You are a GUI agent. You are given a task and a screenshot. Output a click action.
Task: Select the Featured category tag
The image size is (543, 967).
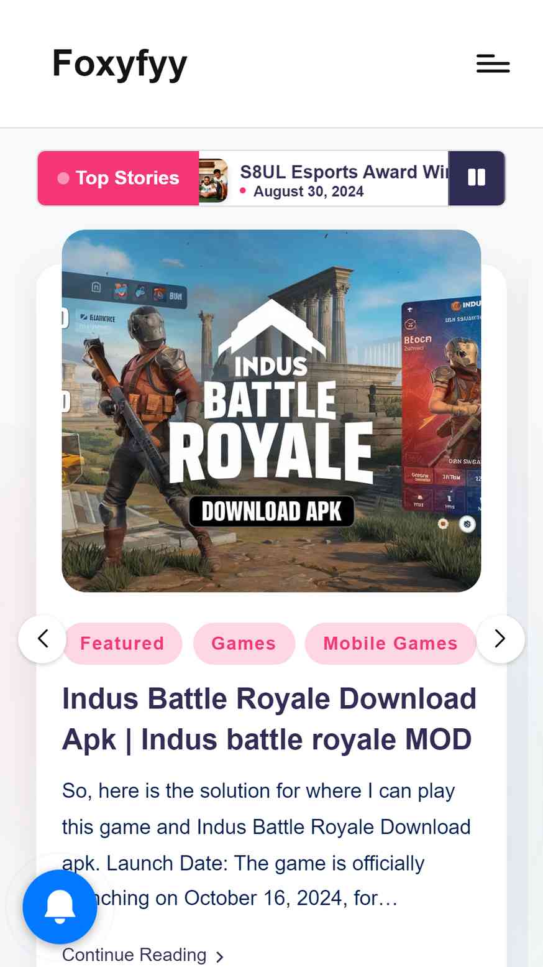pyautogui.click(x=122, y=643)
